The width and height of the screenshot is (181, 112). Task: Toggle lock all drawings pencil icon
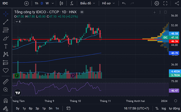click(x=6, y=109)
